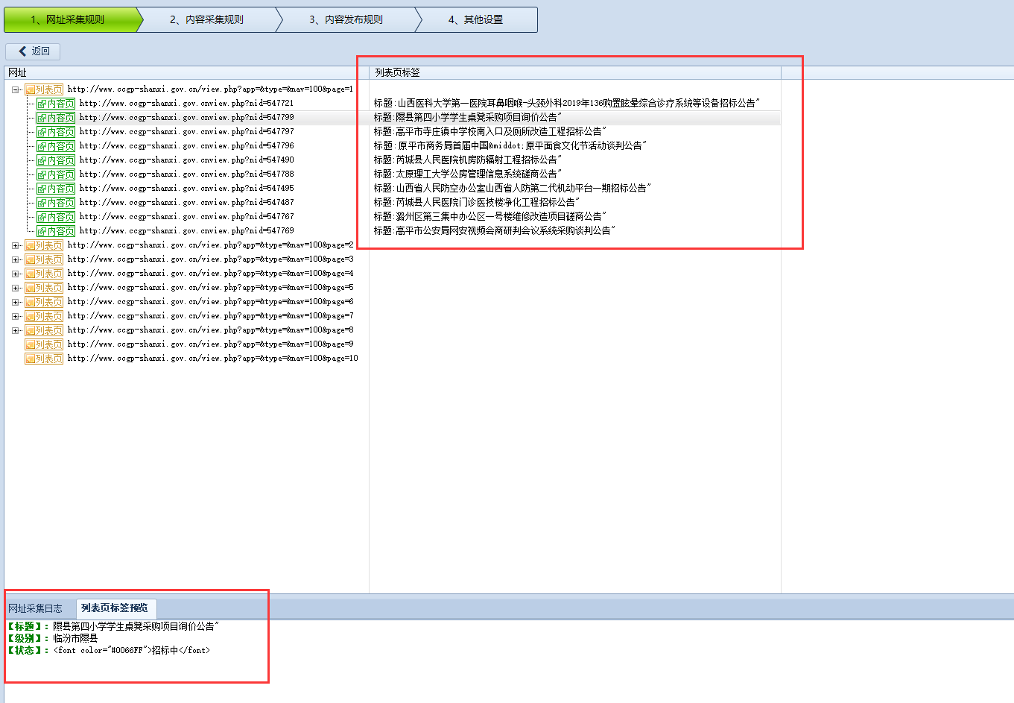1014x703 pixels.
Task: Select list URL ending page=9
Action: (210, 344)
